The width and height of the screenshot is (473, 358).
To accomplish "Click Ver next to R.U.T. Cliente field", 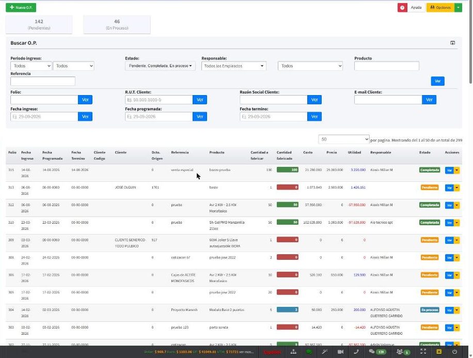I will coord(200,100).
